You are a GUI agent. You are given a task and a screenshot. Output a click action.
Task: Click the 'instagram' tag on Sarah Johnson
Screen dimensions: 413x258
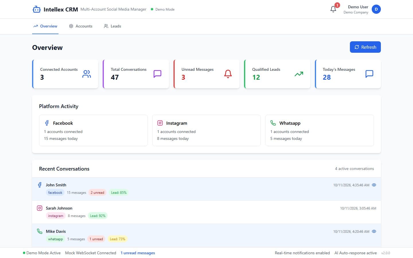pos(56,216)
